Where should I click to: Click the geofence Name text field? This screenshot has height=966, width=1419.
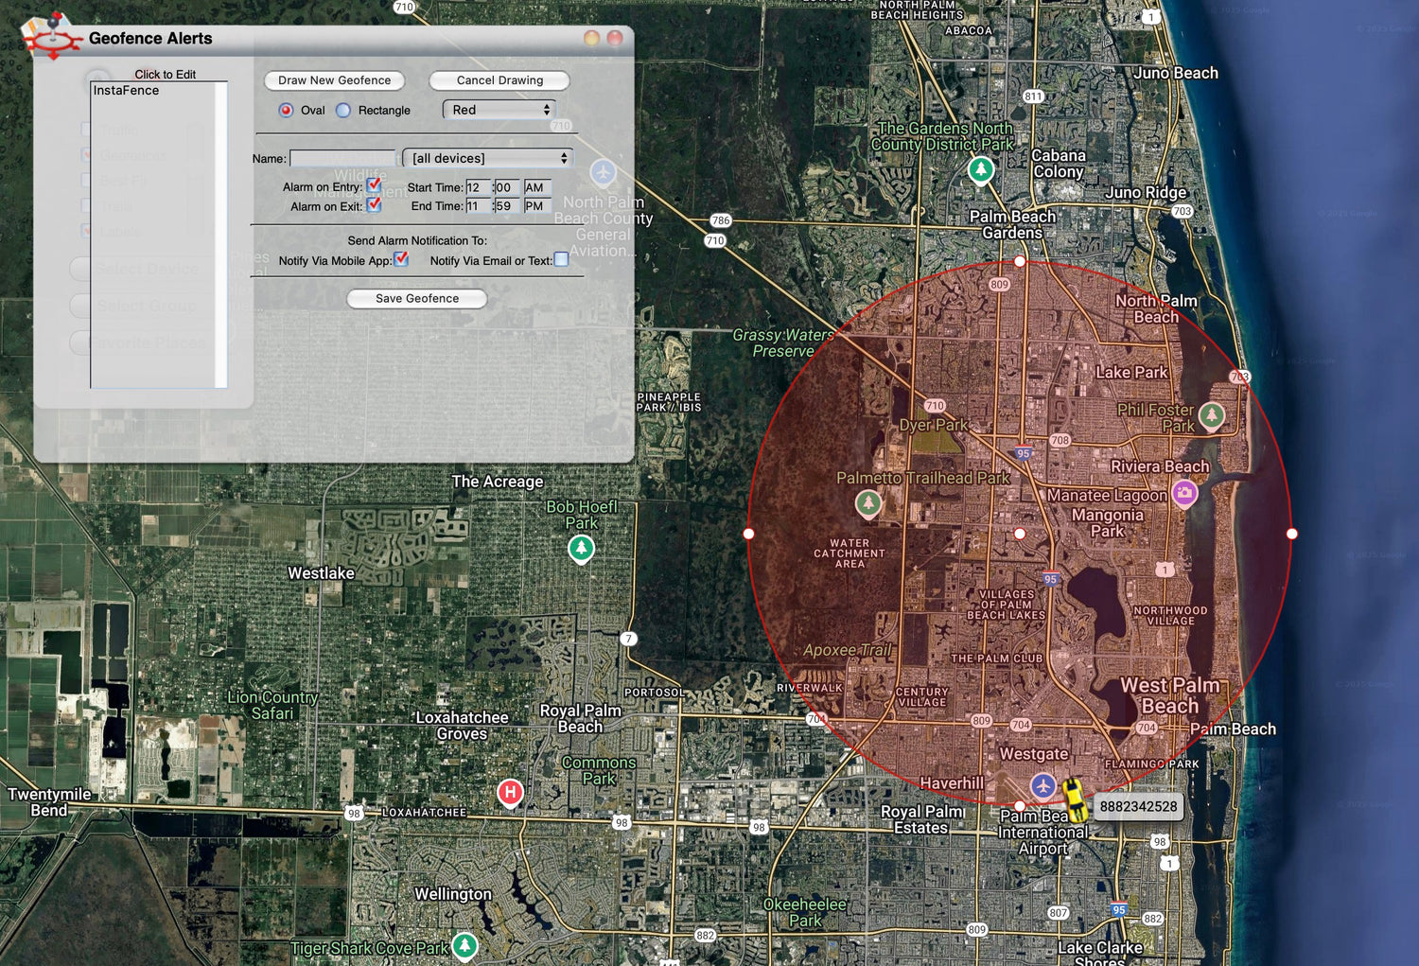click(342, 158)
